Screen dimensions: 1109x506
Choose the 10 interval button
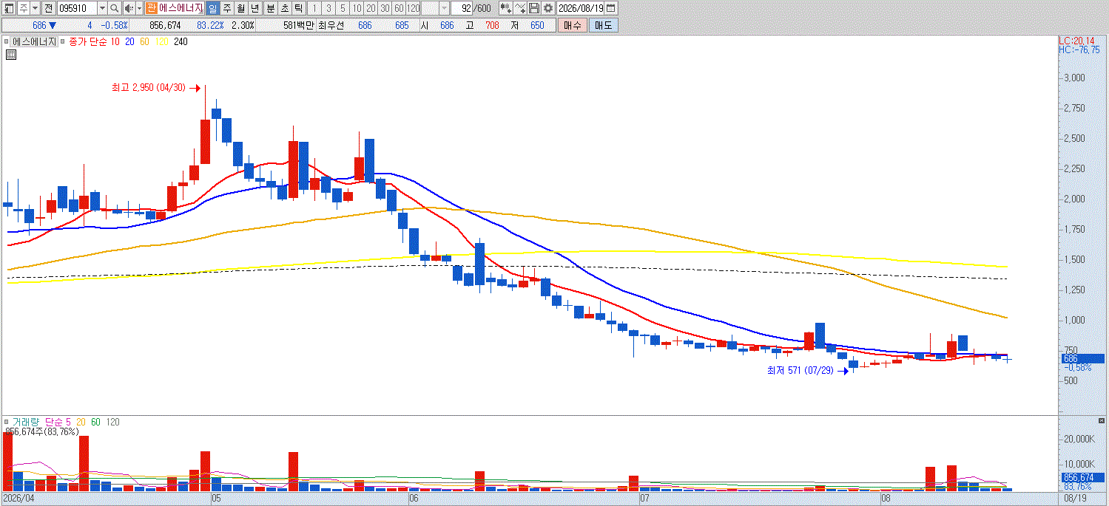(x=356, y=8)
